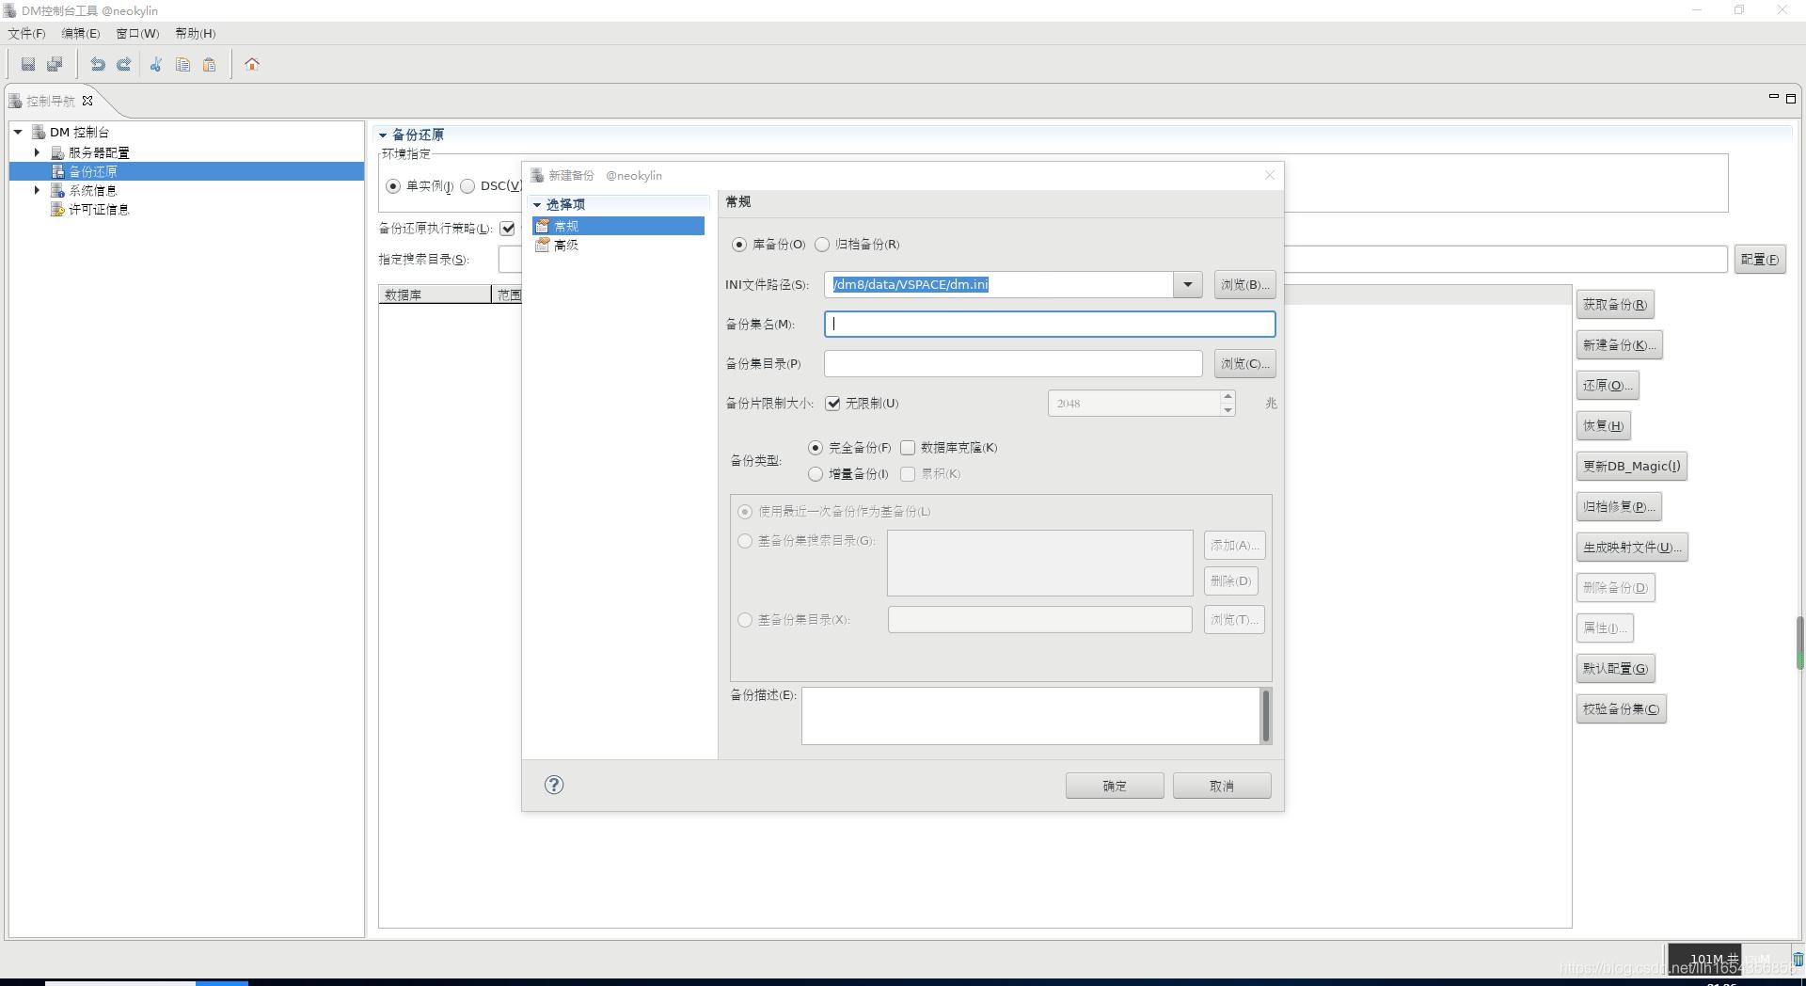Expand the 服务器配置 node arrow
The image size is (1806, 986).
[x=37, y=152]
